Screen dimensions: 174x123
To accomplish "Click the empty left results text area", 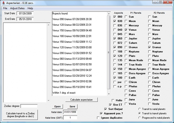I will coord(25,62).
